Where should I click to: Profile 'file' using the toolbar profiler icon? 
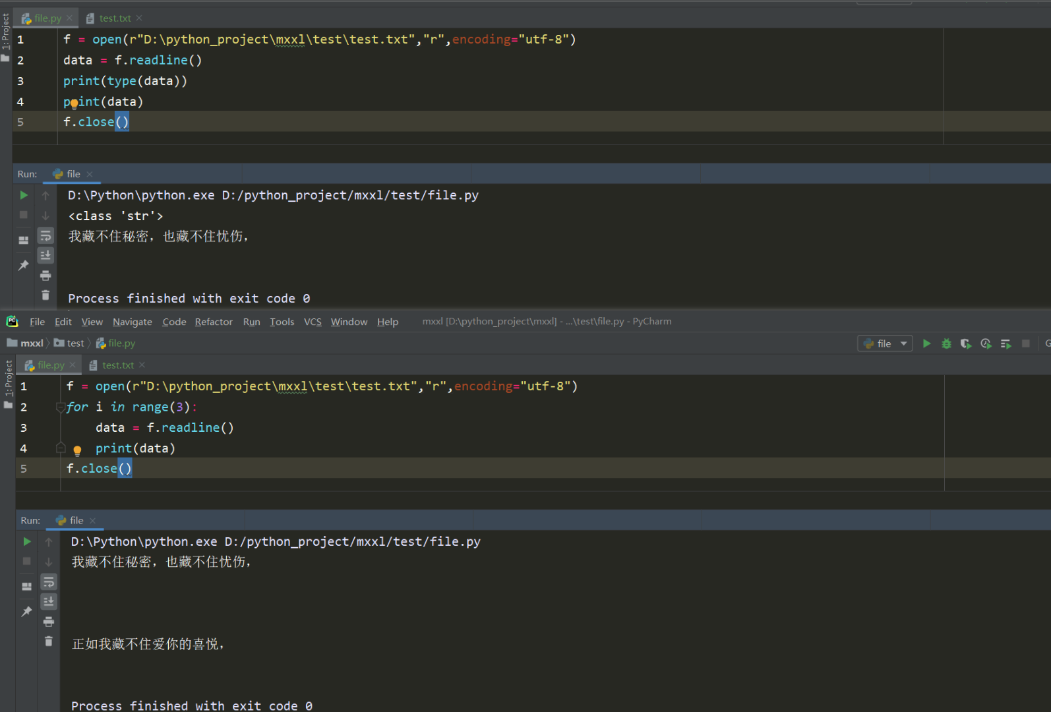986,343
